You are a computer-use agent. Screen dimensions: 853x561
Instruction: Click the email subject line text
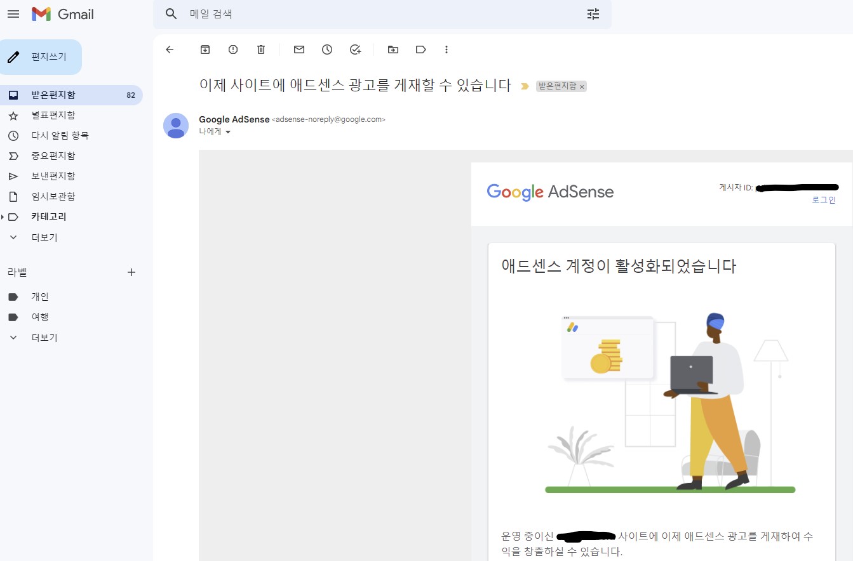[x=355, y=86]
